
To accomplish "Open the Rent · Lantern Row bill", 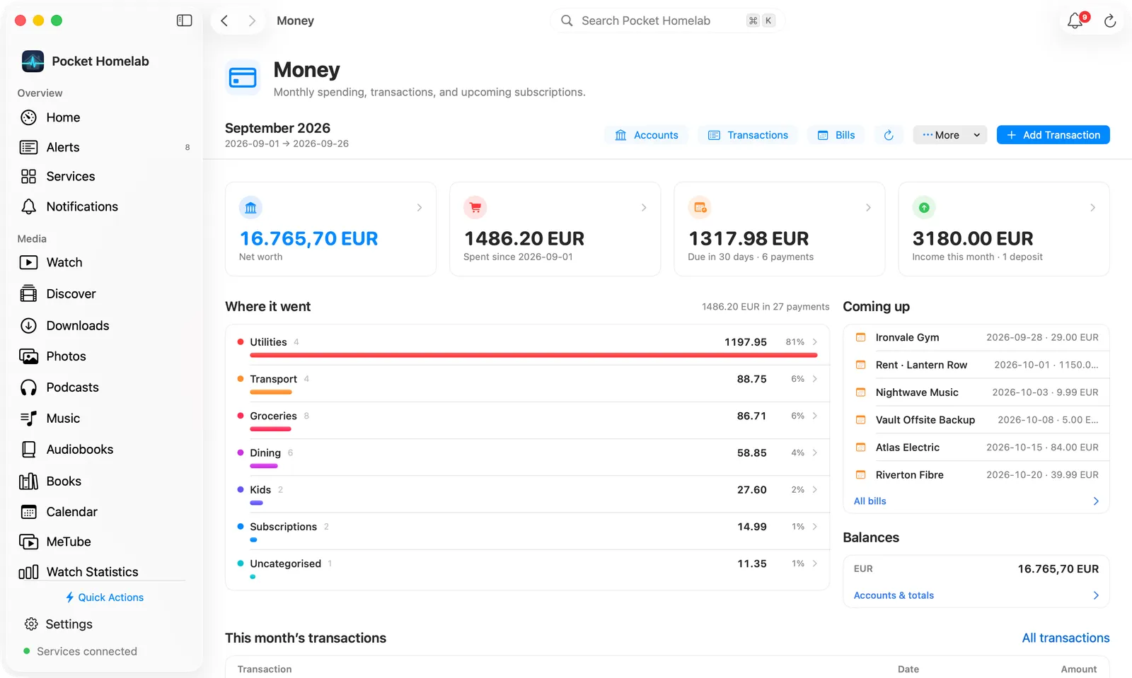I will coord(976,365).
